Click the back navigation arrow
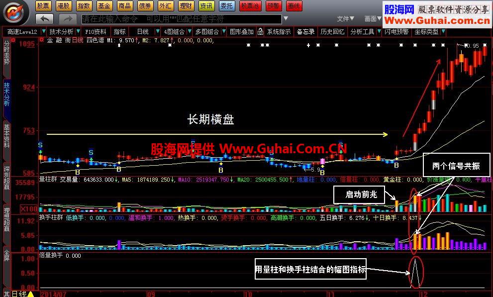This screenshot has width=493, height=297. point(45,18)
